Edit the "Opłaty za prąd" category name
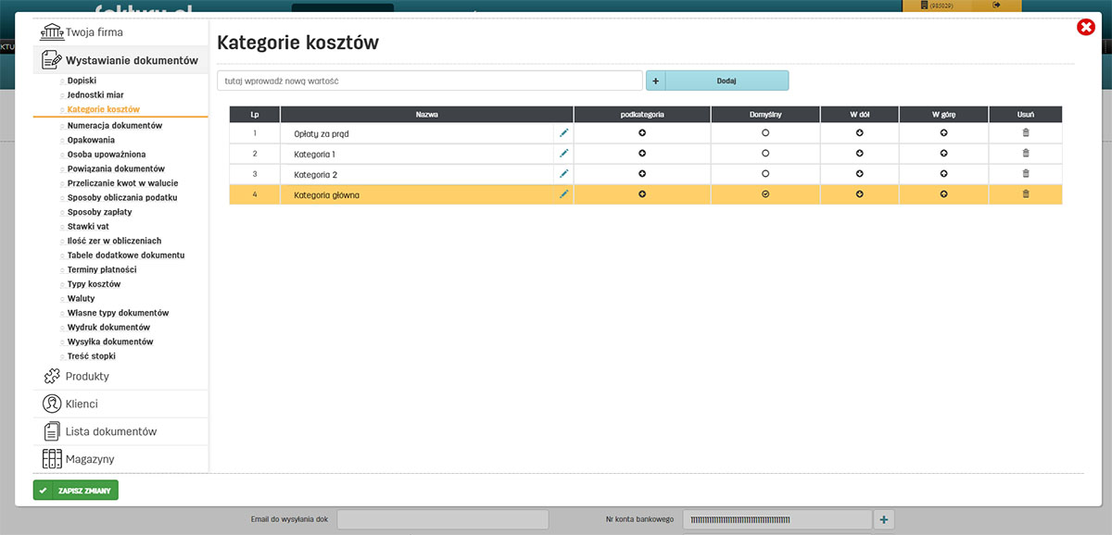The height and width of the screenshot is (535, 1112). [564, 133]
